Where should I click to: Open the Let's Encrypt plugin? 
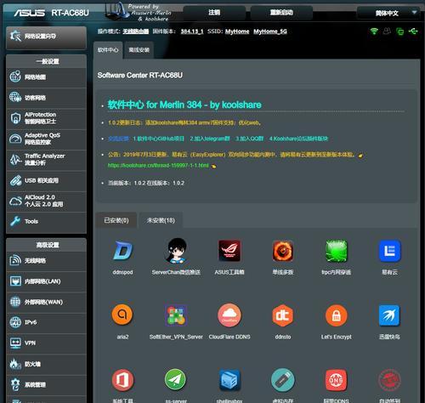pos(337,315)
